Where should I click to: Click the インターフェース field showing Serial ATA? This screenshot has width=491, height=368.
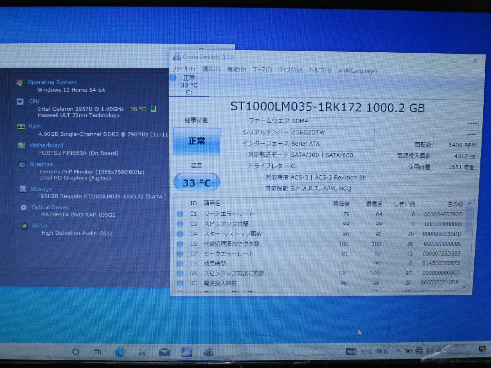[332, 144]
